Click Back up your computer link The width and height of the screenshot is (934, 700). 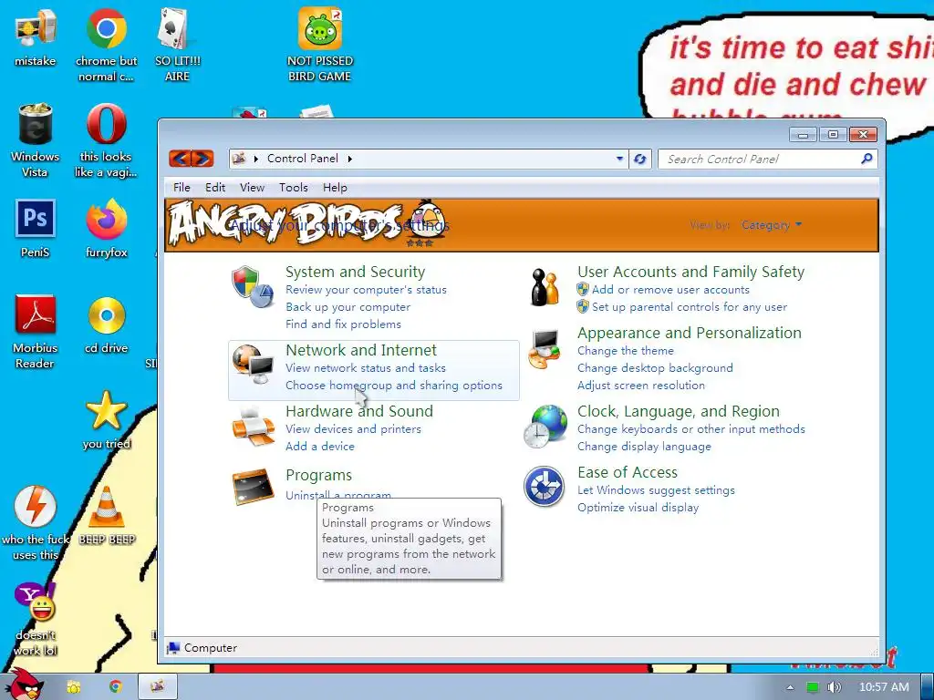click(348, 307)
